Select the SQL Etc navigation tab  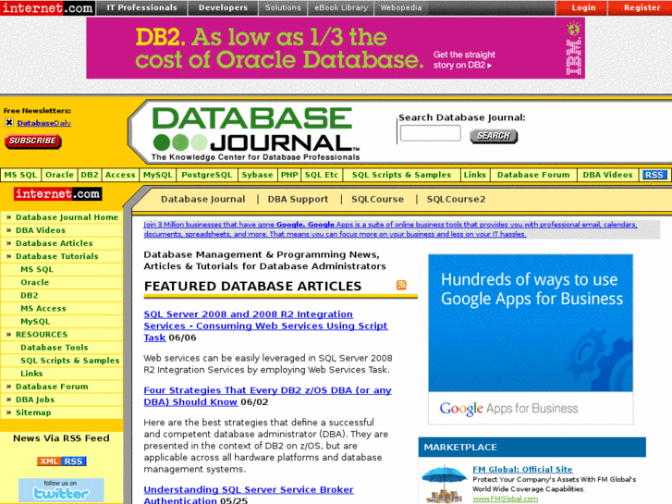coord(322,175)
